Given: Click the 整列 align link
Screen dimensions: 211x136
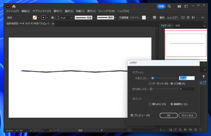Looking at the screenshot, I should click(162, 17).
